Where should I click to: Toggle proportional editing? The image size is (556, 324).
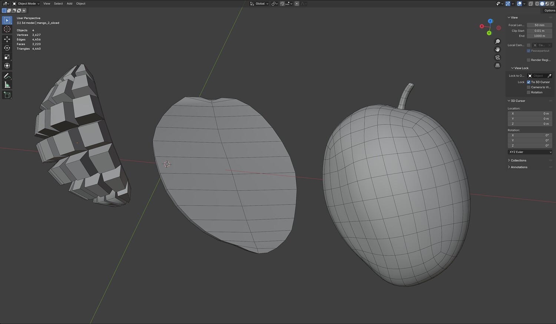(x=297, y=4)
